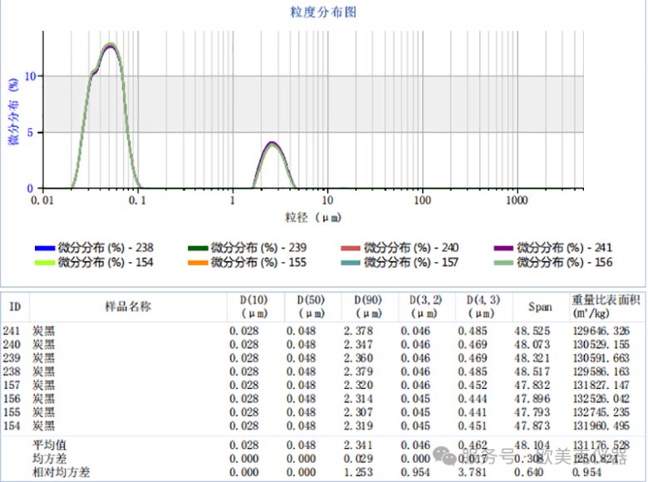Viewport: 648px width, 482px height.
Task: Click the orange legend swatch for series 155
Action: coord(197,262)
